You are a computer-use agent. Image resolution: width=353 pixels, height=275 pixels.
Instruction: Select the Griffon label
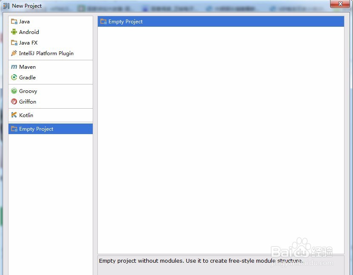28,102
